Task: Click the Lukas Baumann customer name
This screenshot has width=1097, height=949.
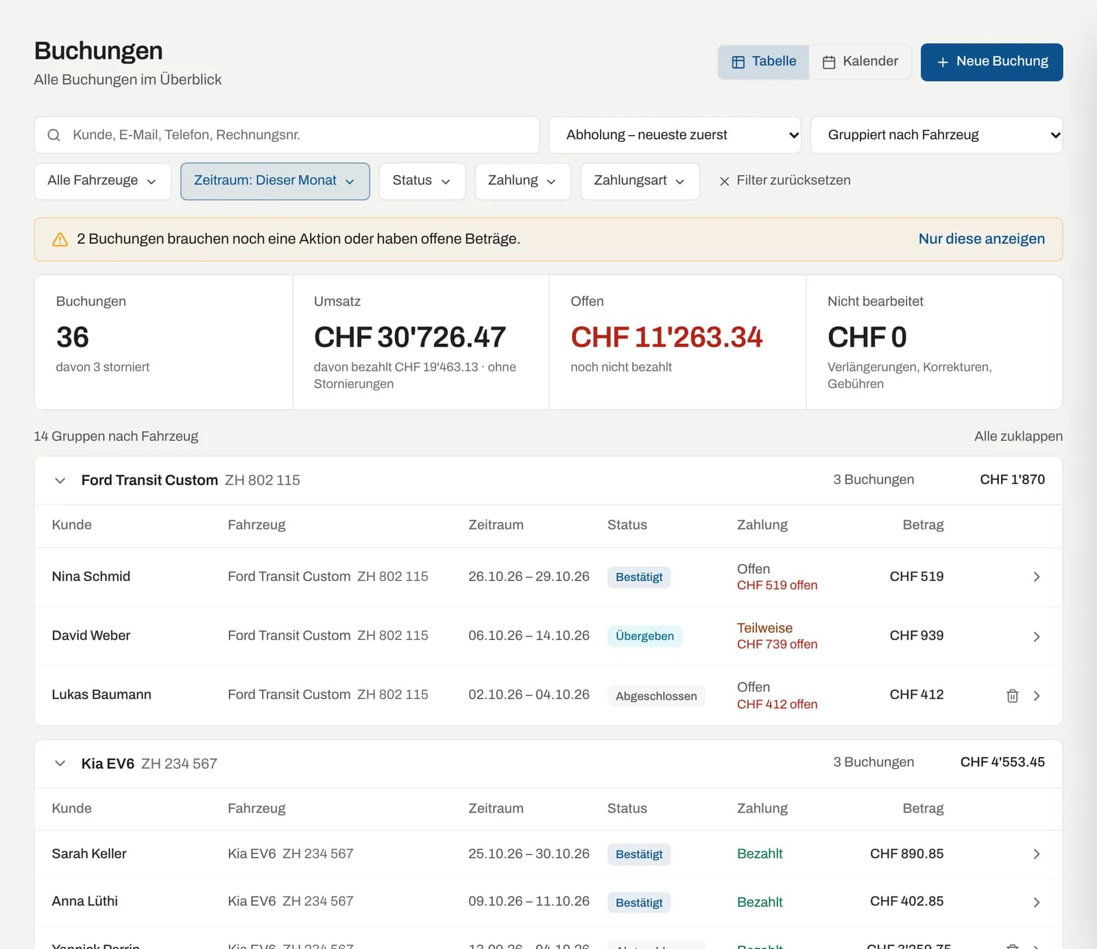Action: point(101,694)
